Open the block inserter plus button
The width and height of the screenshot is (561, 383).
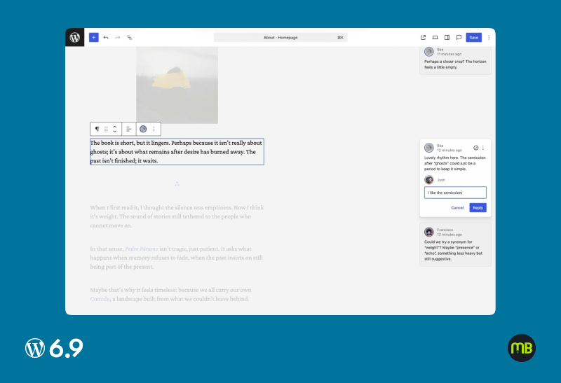[x=93, y=38]
